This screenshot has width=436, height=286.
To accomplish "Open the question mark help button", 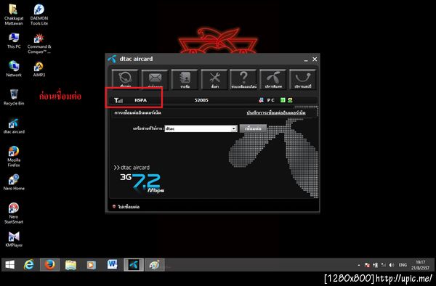I will pos(243,79).
